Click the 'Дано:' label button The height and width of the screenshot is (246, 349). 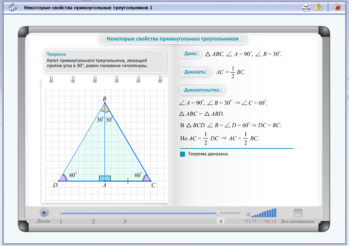191,54
